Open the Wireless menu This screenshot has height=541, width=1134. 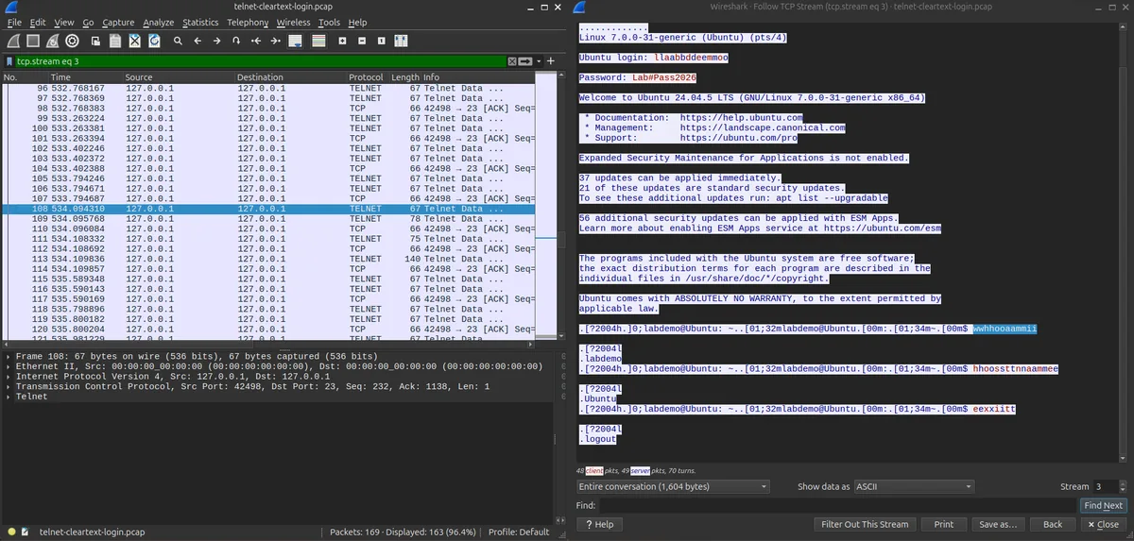tap(293, 22)
